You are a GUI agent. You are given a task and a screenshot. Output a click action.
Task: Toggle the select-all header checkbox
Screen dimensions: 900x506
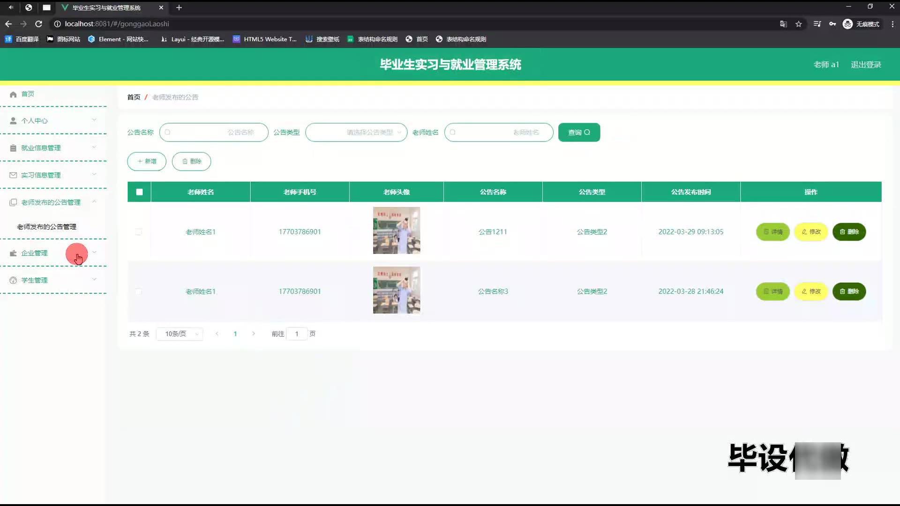[139, 192]
